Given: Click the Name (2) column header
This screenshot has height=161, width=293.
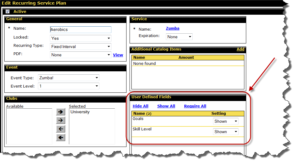Looking at the screenshot, I should click(x=142, y=114).
